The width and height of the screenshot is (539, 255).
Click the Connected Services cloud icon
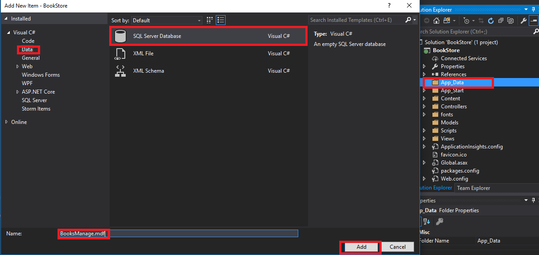point(435,58)
